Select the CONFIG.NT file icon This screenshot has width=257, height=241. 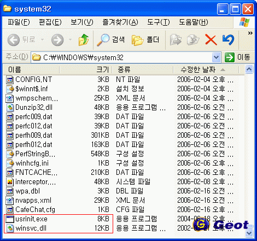10,80
